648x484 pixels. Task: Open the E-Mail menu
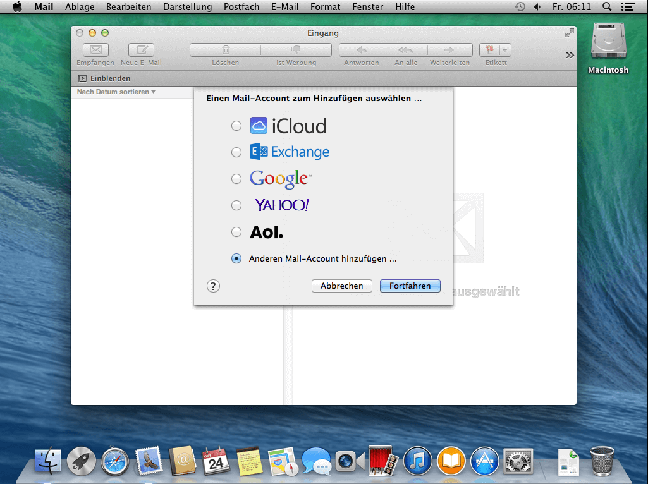[x=284, y=6]
